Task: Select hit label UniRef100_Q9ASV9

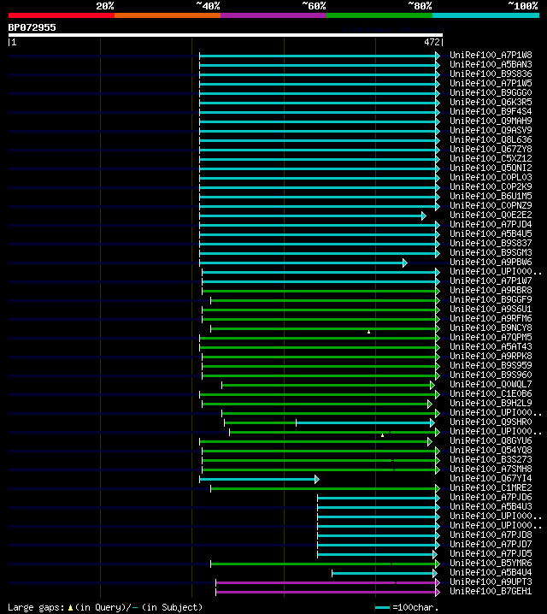Action: [x=491, y=130]
